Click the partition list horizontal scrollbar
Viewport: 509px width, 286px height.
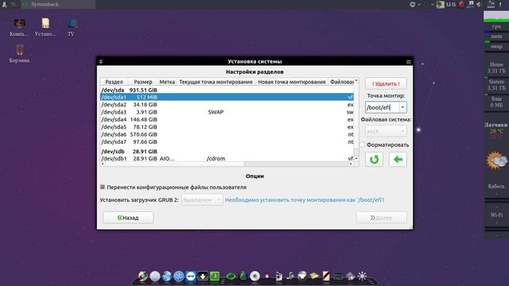click(x=227, y=164)
